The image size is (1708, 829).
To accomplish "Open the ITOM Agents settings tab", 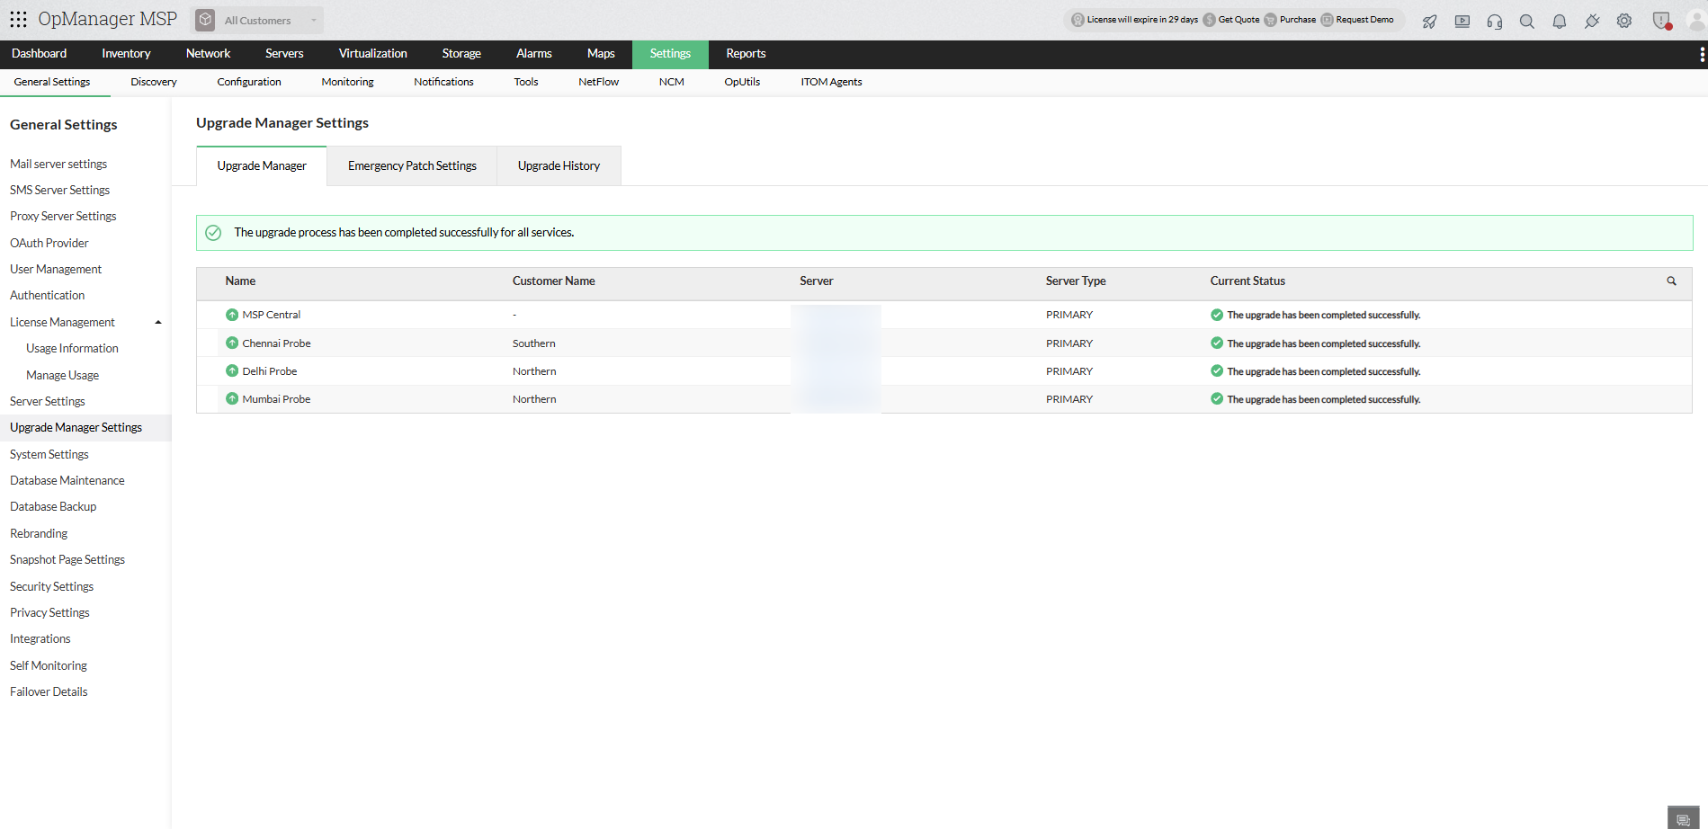I will click(x=831, y=82).
